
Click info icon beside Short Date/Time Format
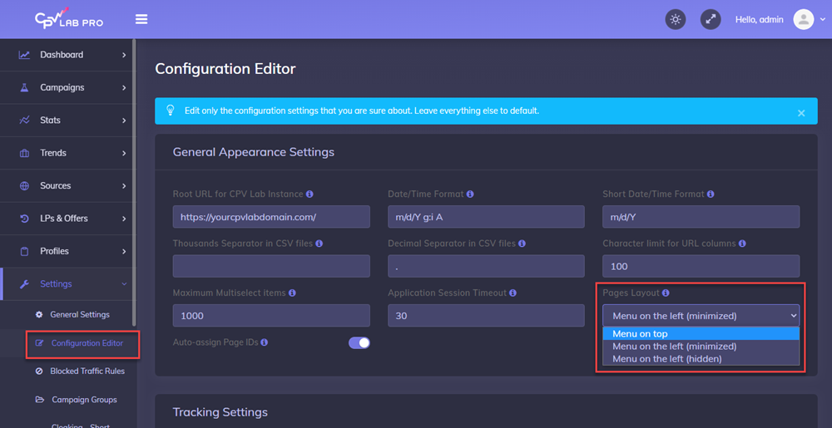[711, 194]
